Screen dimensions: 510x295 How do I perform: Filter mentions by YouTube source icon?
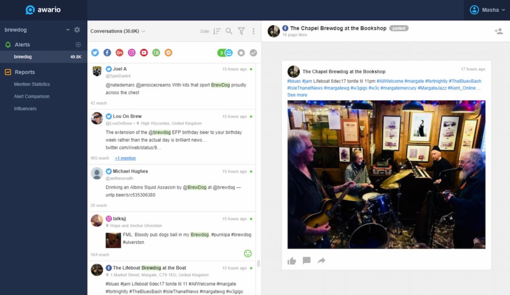pos(144,52)
